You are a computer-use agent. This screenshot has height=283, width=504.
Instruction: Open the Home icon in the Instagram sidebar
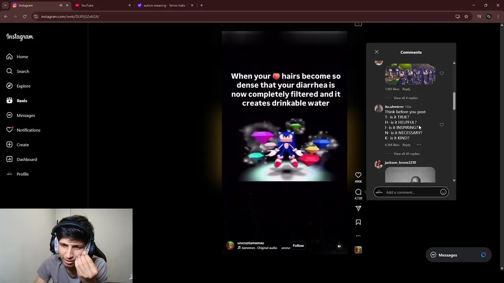pos(9,57)
